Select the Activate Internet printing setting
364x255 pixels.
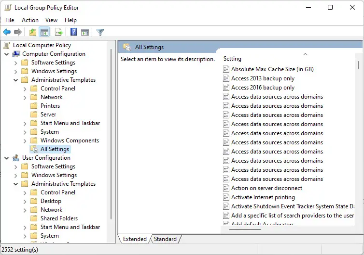click(x=263, y=197)
